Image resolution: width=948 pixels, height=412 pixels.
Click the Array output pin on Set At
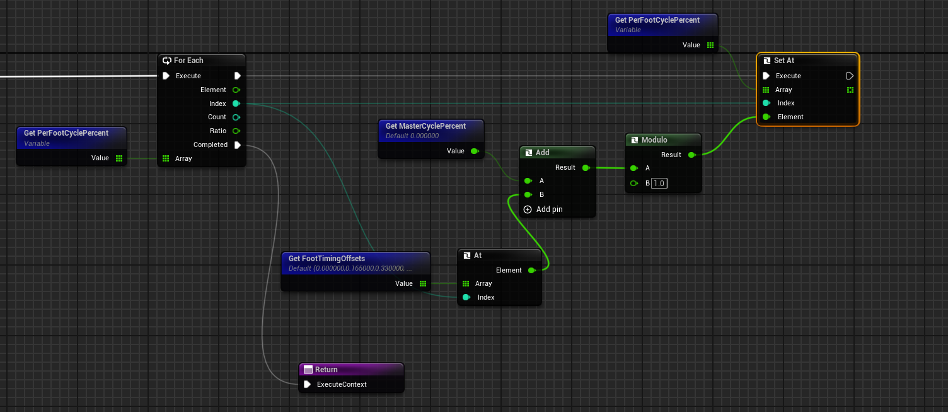(850, 90)
